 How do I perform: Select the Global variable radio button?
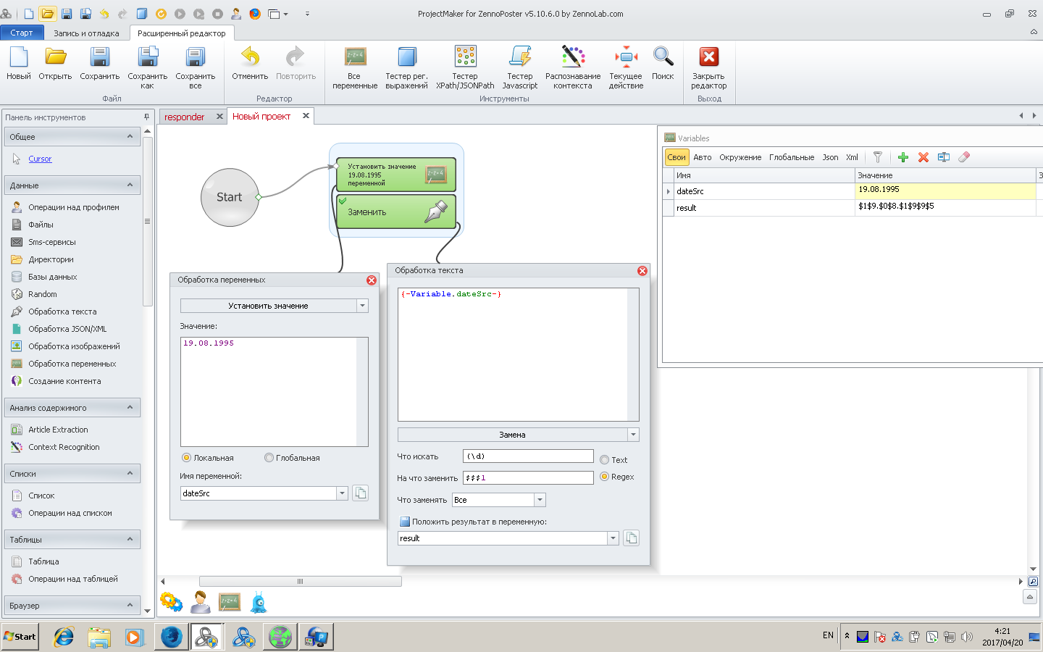pos(269,458)
